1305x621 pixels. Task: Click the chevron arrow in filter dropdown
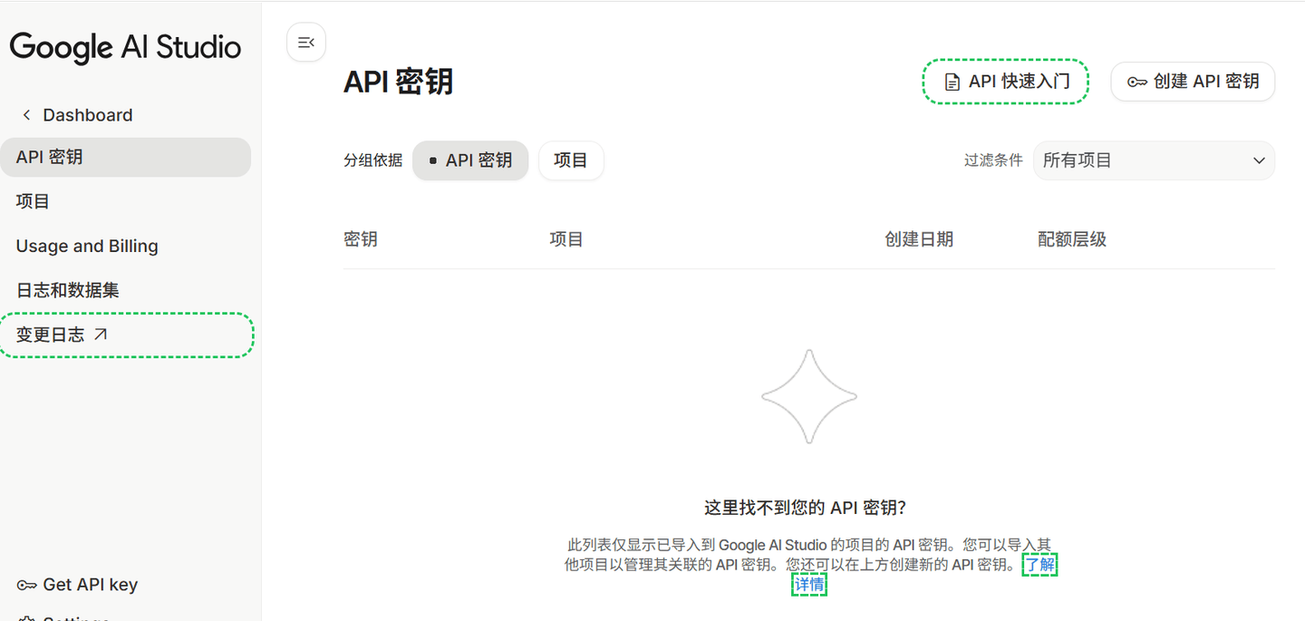[x=1258, y=160]
